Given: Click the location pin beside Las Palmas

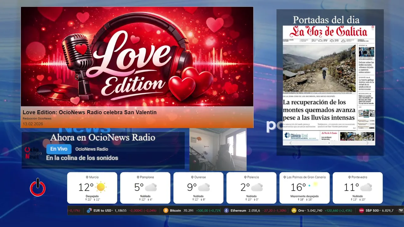Looking at the screenshot, I should [x=285, y=177].
